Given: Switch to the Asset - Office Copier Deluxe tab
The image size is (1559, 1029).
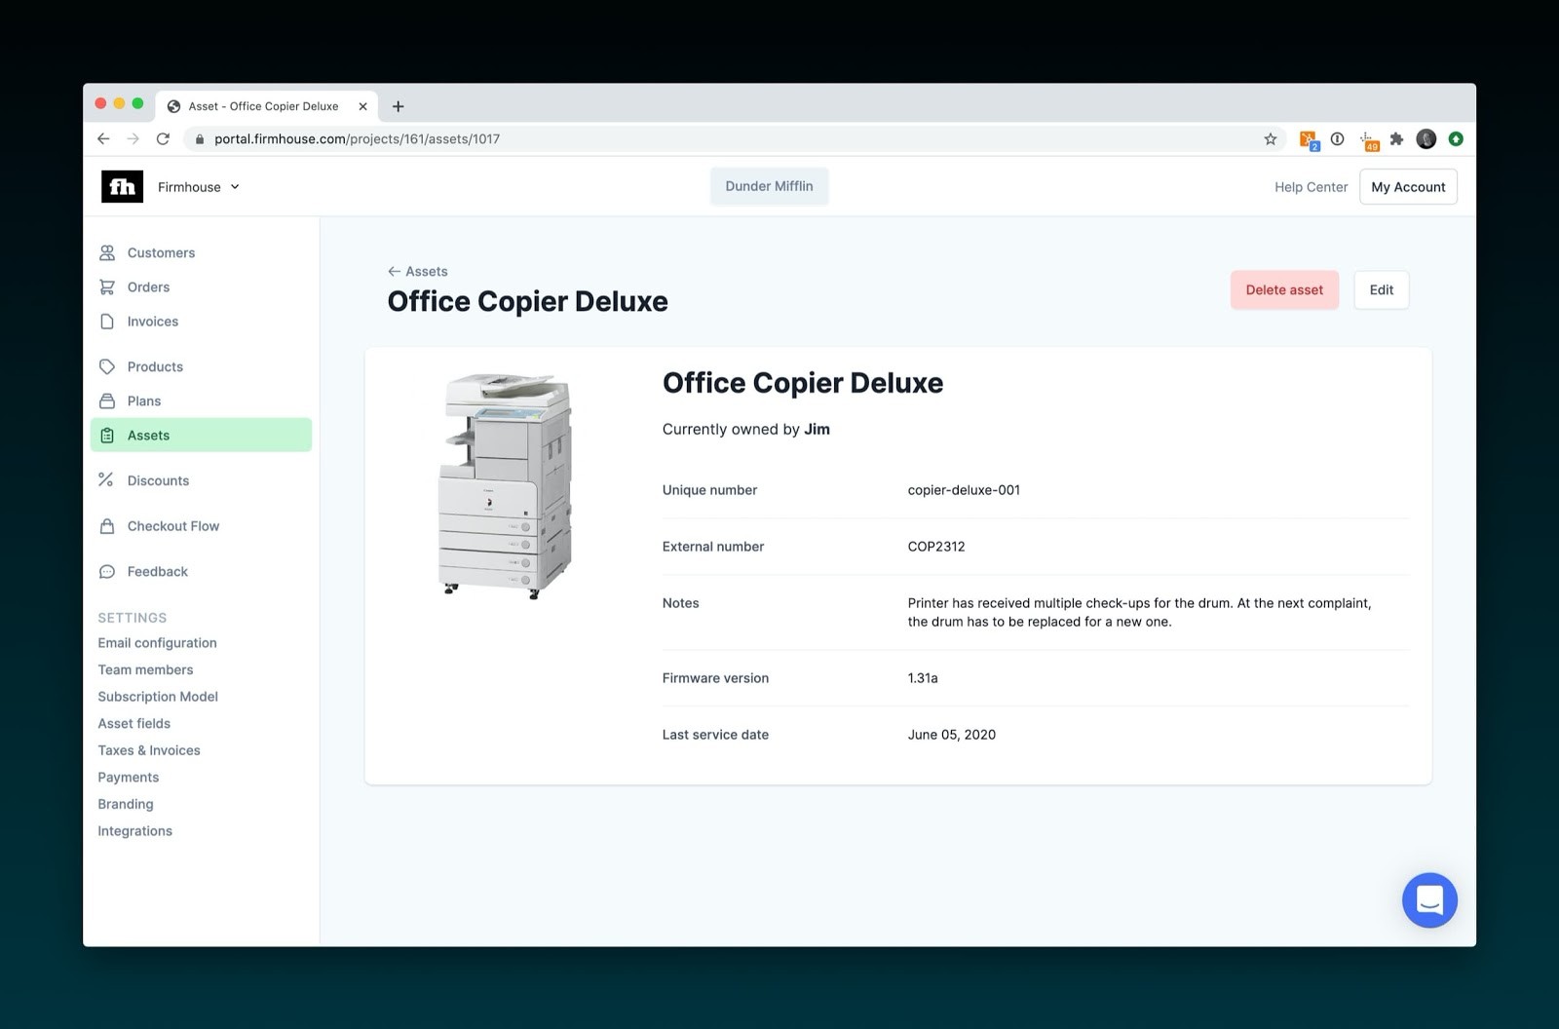Looking at the screenshot, I should pyautogui.click(x=263, y=106).
